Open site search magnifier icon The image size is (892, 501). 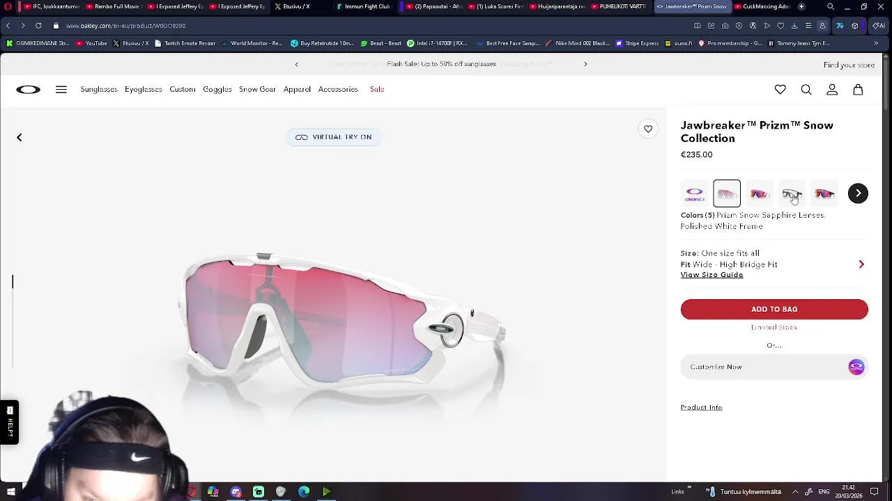point(806,89)
